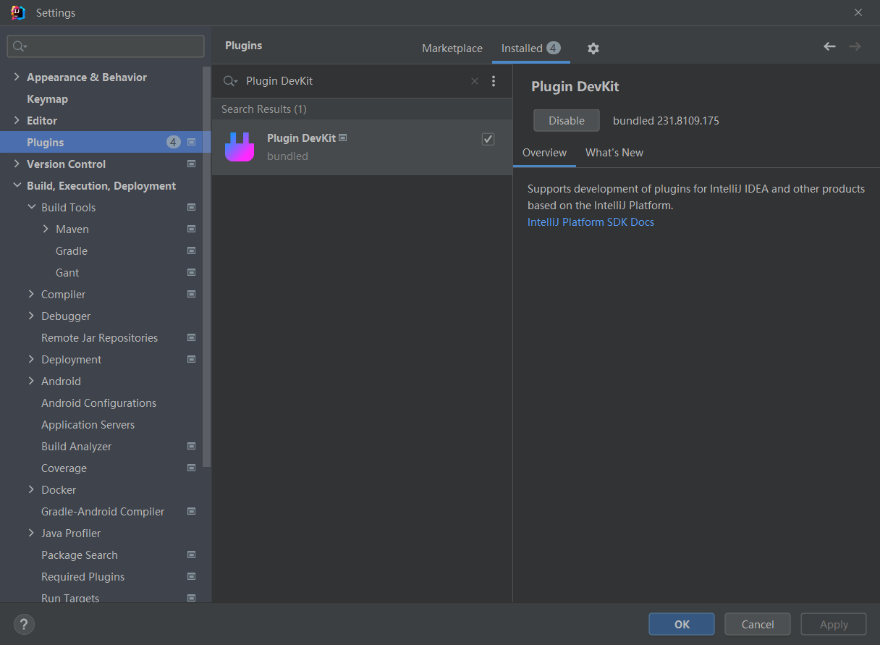Click project-level icon beside Coverage
The image size is (880, 645).
click(192, 468)
